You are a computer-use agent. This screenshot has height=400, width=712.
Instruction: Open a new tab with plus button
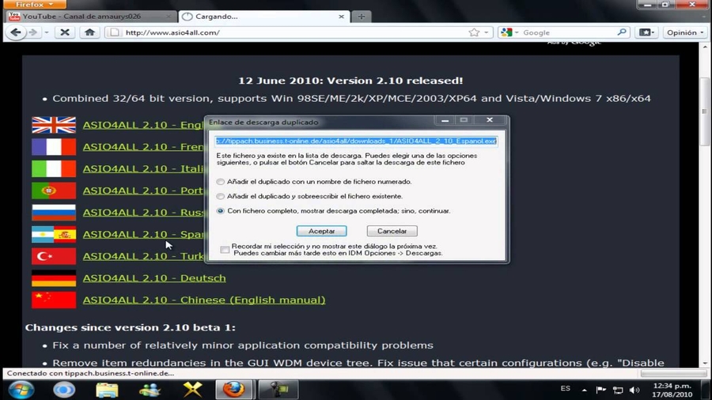coord(362,16)
